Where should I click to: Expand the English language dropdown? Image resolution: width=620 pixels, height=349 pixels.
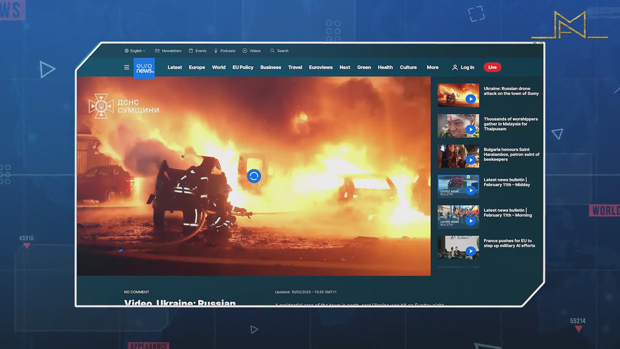(138, 51)
